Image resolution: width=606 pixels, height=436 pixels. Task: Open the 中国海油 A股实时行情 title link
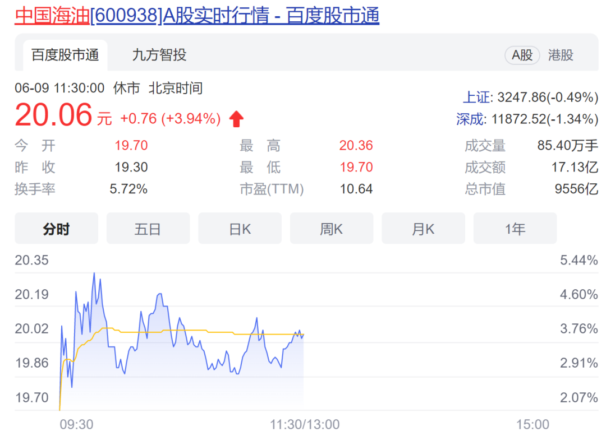pyautogui.click(x=196, y=16)
